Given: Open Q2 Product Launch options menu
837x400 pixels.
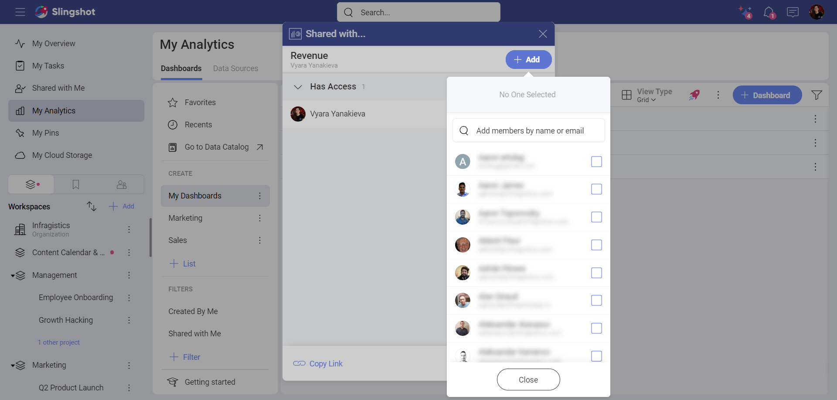Looking at the screenshot, I should coord(129,388).
